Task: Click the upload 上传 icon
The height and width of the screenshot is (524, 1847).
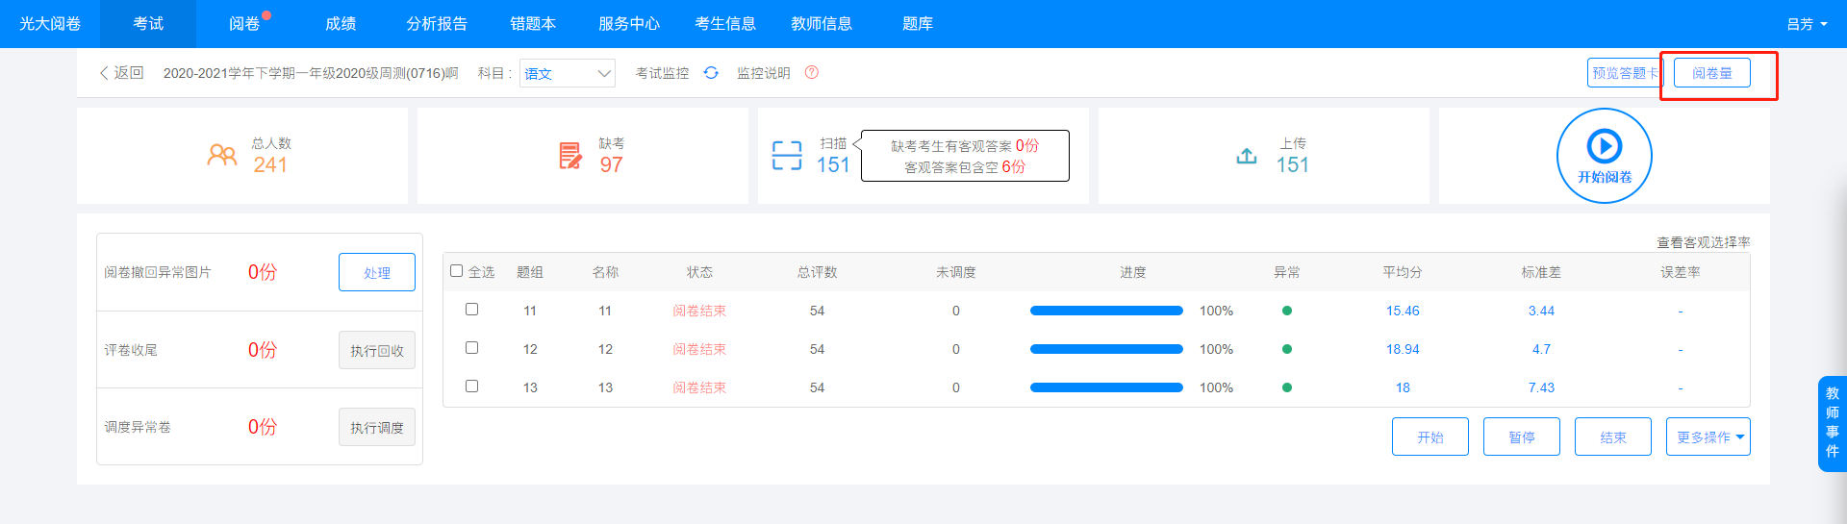Action: (x=1247, y=155)
